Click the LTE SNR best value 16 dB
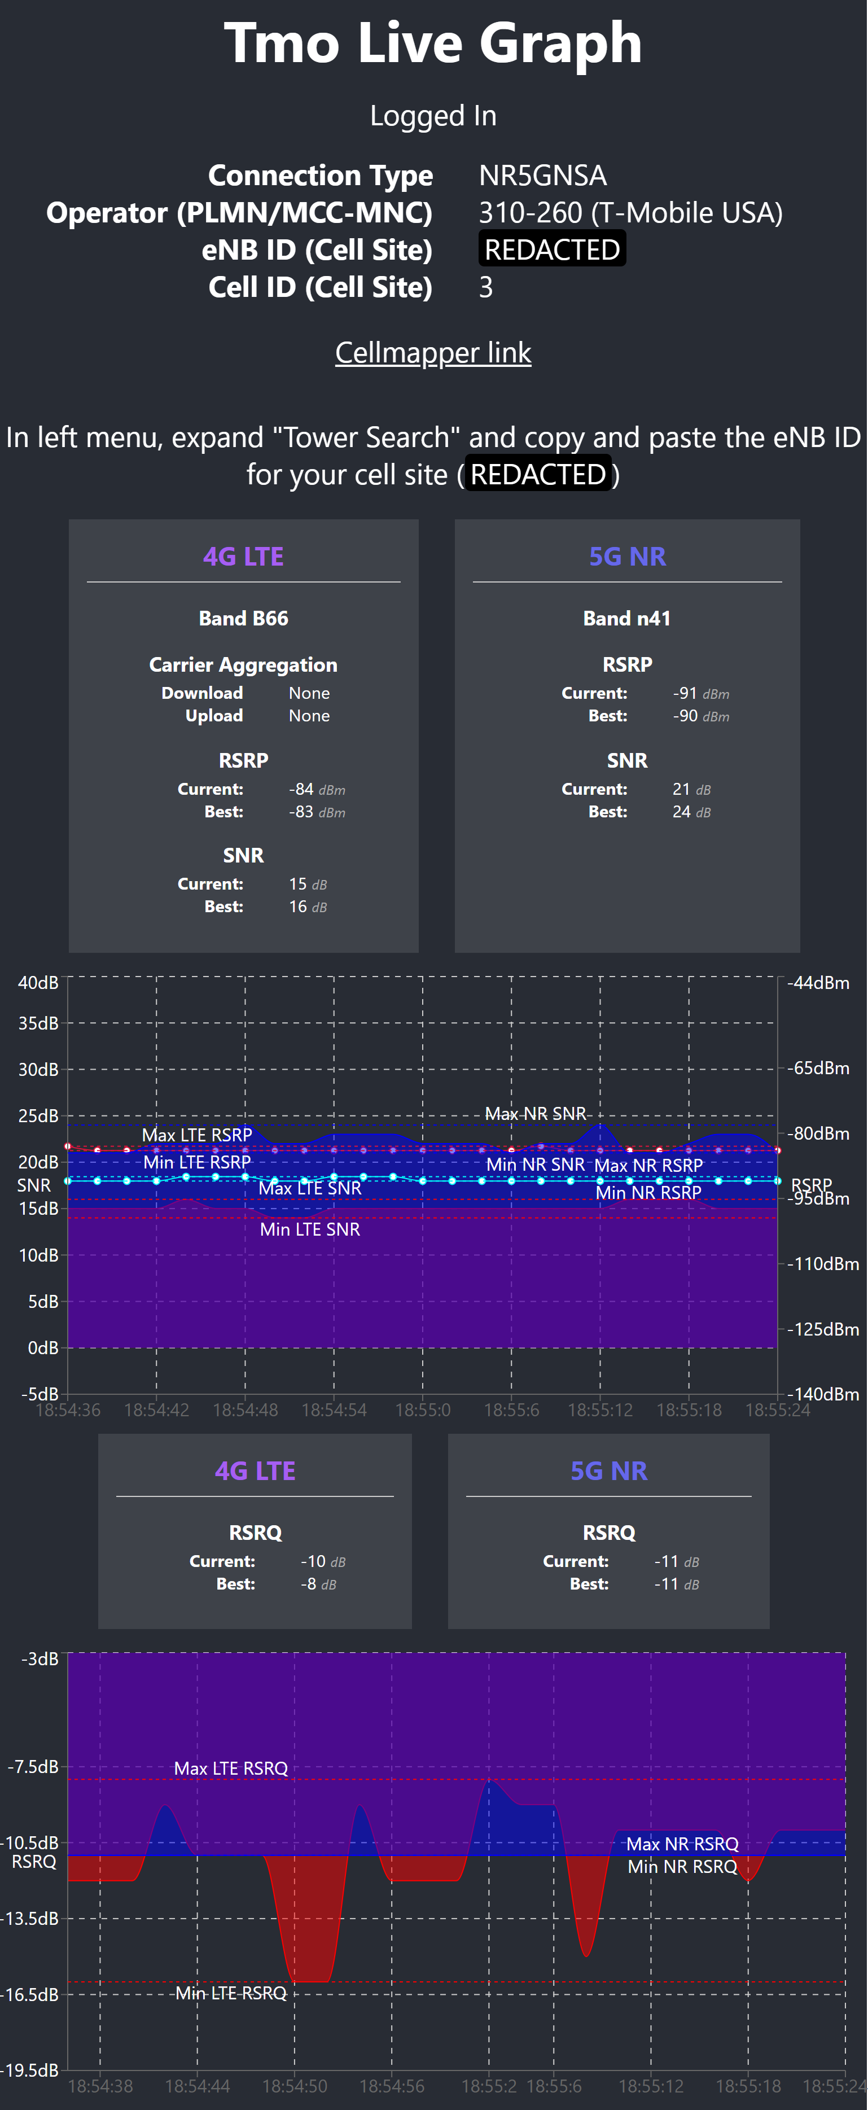 coord(308,907)
